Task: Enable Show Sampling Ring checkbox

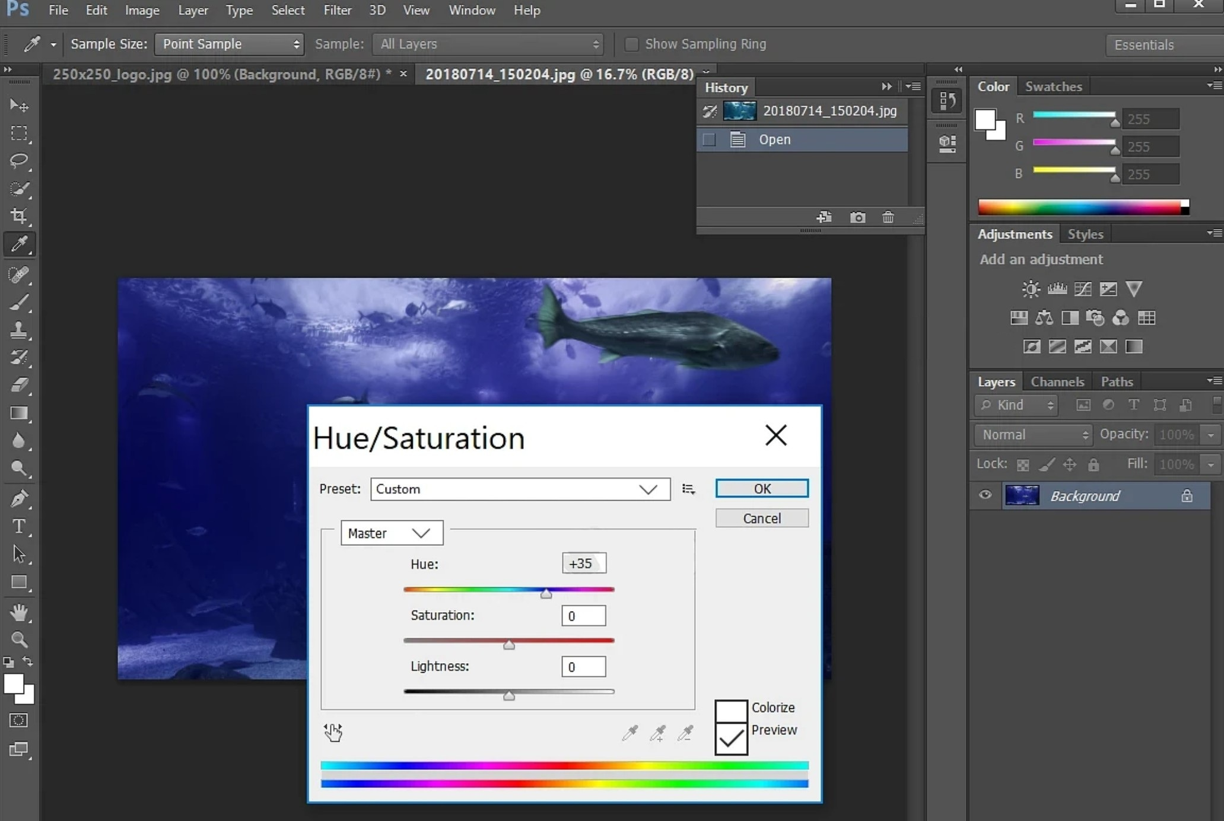Action: click(x=631, y=44)
